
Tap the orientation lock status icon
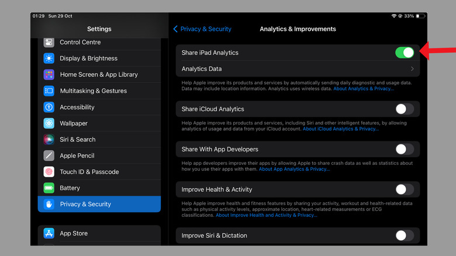(400, 16)
